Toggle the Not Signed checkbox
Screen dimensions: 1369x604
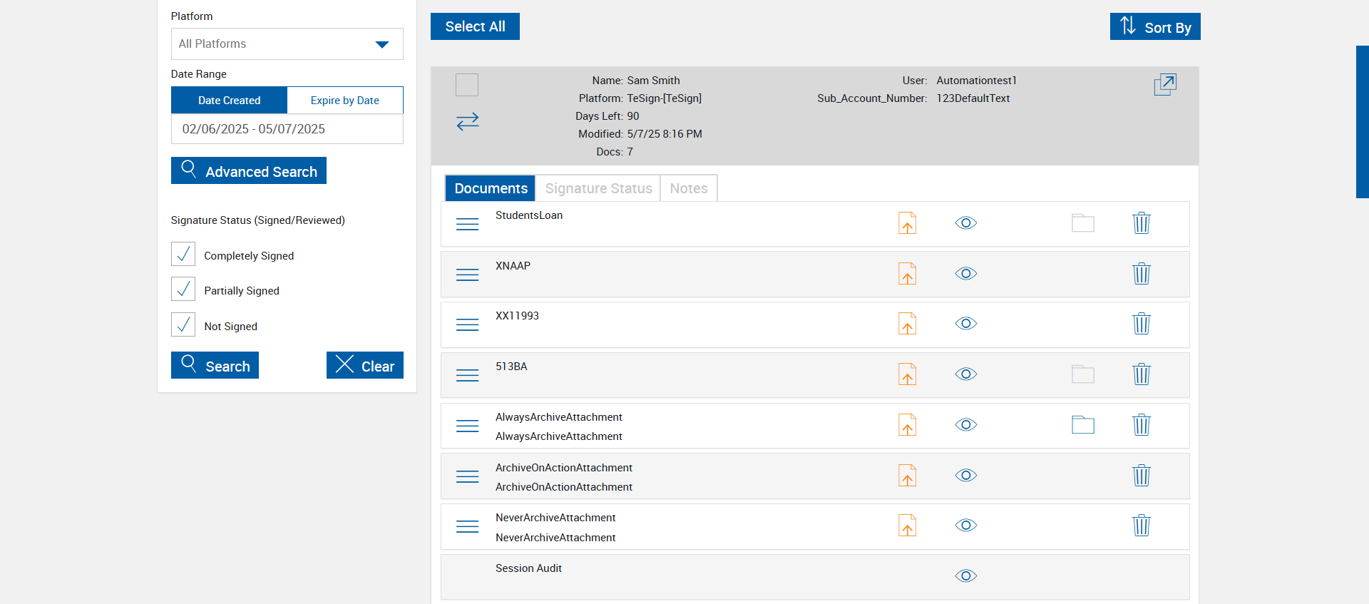click(x=183, y=324)
